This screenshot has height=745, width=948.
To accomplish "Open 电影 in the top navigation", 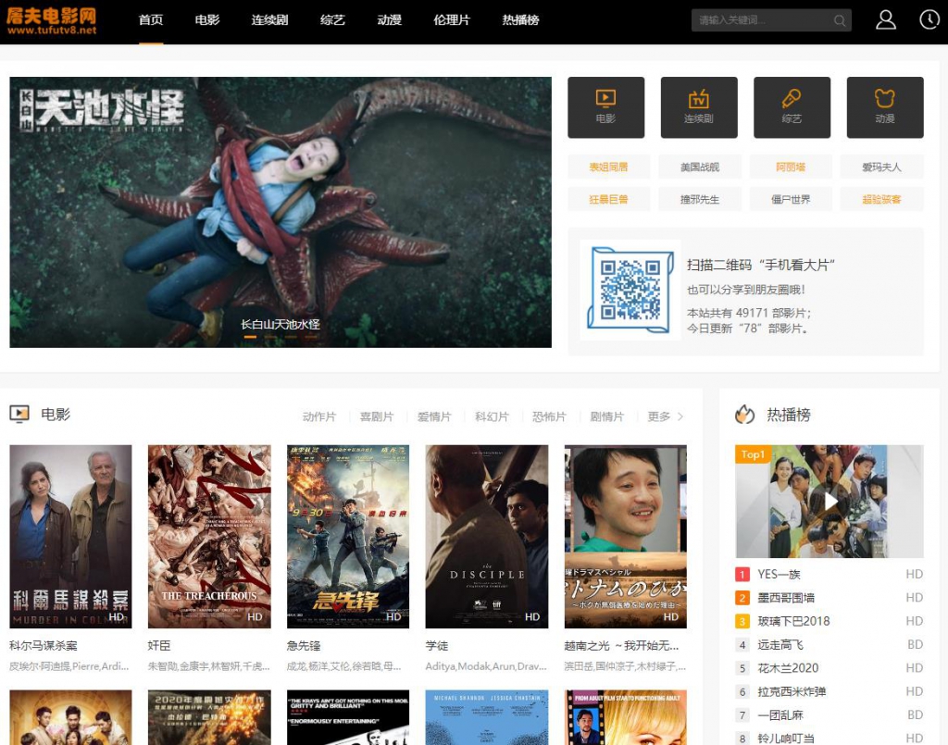I will 207,20.
